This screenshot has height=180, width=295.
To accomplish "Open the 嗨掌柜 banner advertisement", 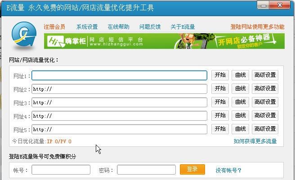I will click(164, 41).
